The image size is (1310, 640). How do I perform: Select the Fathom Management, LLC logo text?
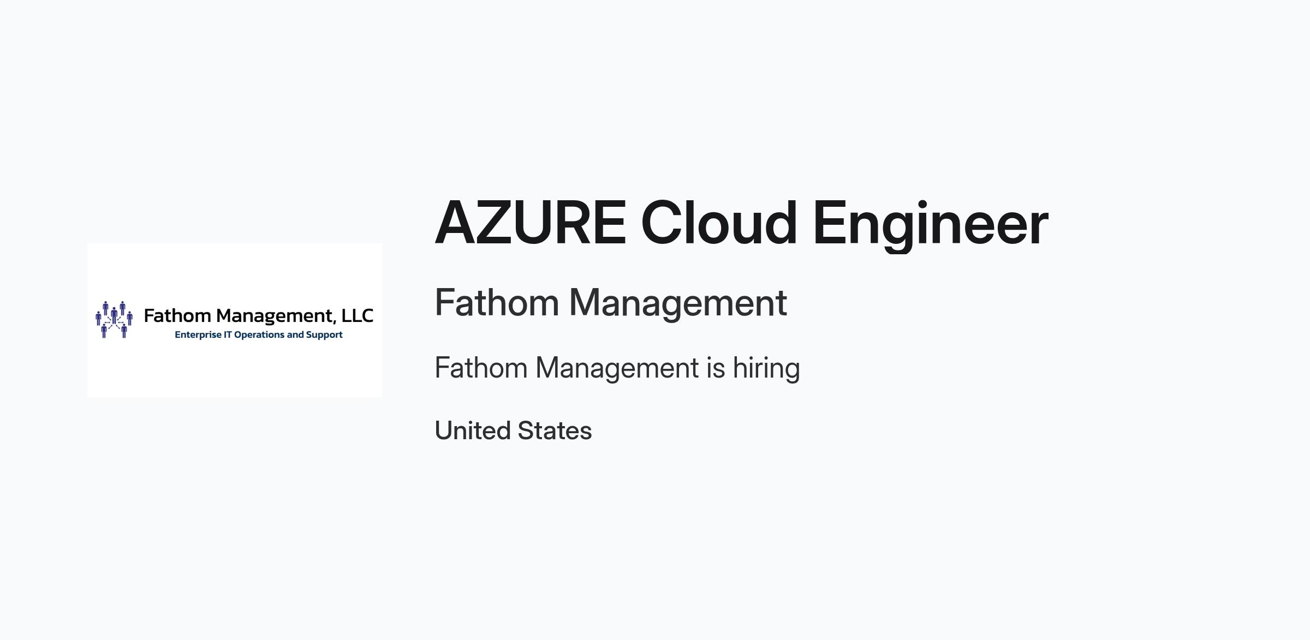[259, 316]
